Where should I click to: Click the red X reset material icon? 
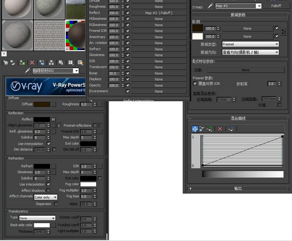[32, 62]
